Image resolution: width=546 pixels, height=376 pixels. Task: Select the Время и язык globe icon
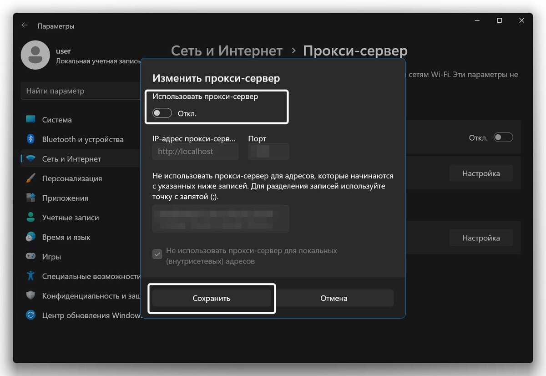click(x=30, y=237)
